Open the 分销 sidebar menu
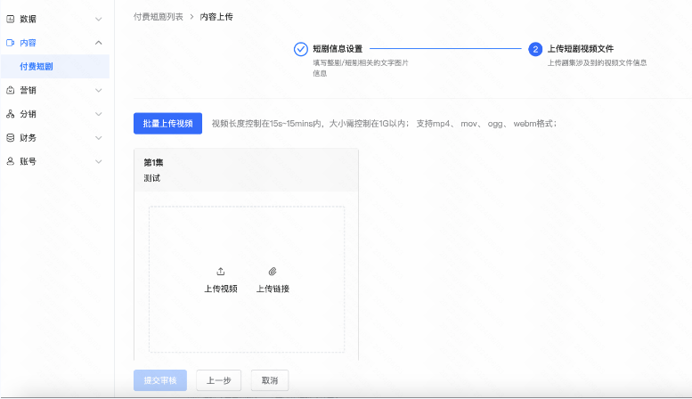The image size is (692, 399). 54,114
